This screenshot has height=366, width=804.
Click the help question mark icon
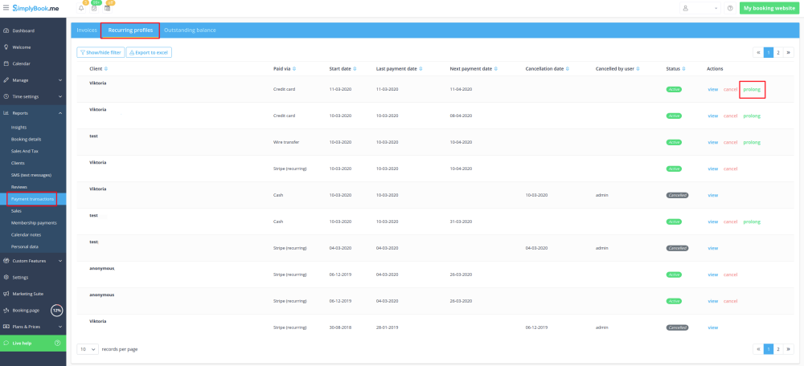729,8
